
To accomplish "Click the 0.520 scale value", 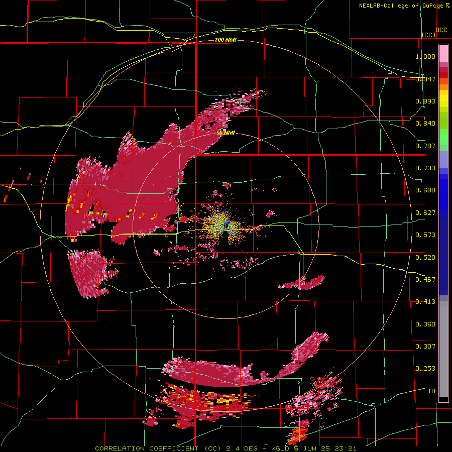I will click(x=425, y=258).
